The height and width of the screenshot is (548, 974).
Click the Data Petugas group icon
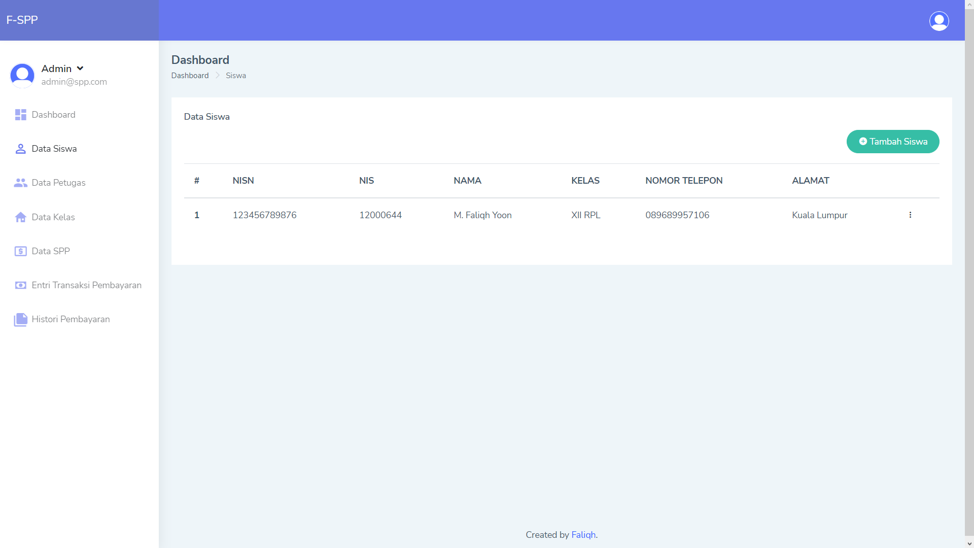(x=20, y=183)
